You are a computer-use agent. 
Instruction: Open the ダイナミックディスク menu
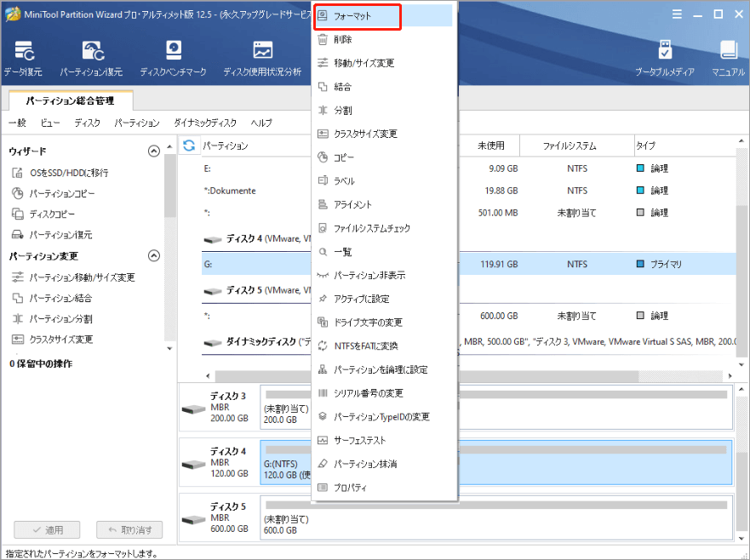(205, 123)
